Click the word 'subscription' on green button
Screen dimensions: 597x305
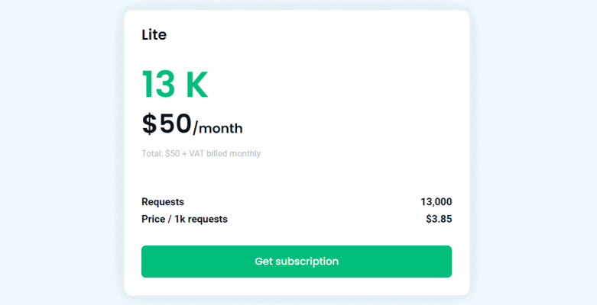(307, 262)
